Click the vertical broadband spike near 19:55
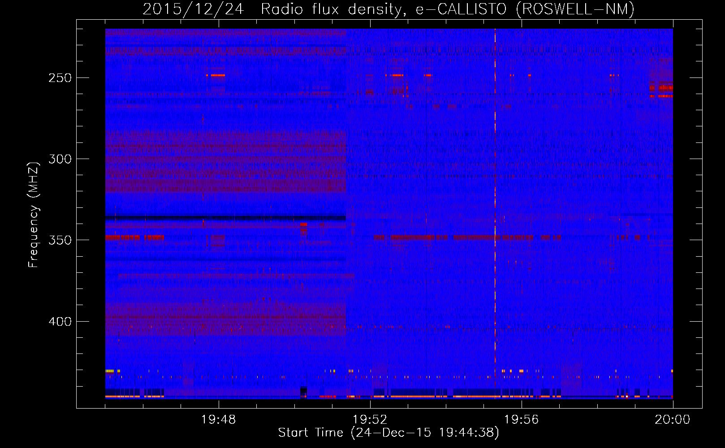This screenshot has height=448, width=725. 495,213
